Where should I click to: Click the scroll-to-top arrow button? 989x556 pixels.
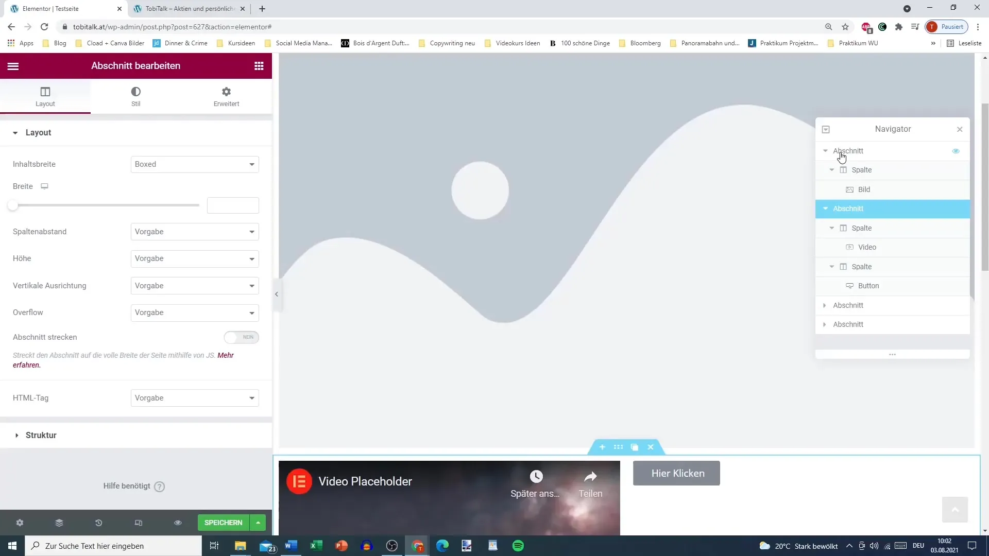click(955, 510)
